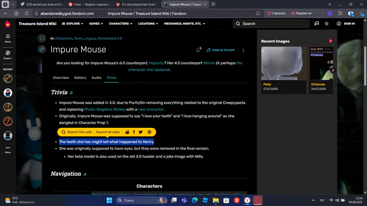Image resolution: width=367 pixels, height=206 pixels.
Task: Open a new browser tab
Action: [213, 4]
